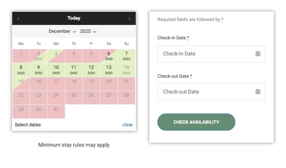Go to the next month using the right arrow

(x=129, y=19)
